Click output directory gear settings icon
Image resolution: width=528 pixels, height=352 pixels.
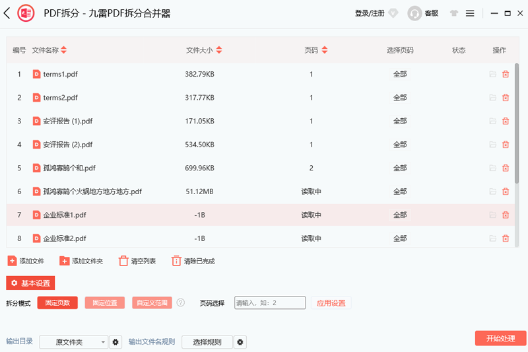click(x=115, y=342)
